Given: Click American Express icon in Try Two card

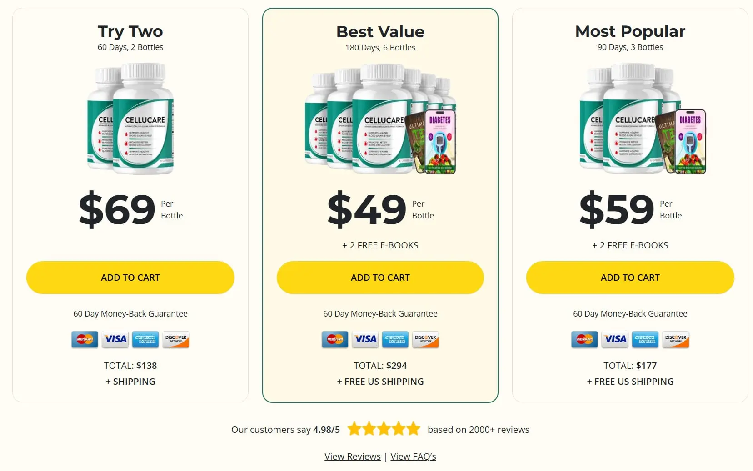Looking at the screenshot, I should tap(145, 339).
